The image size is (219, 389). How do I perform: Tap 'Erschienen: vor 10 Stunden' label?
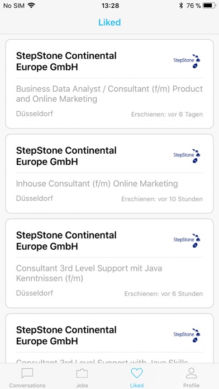(162, 199)
